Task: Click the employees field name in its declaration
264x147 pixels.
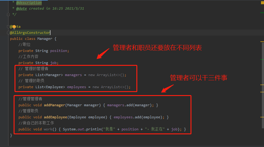Action: pyautogui.click(x=77, y=87)
